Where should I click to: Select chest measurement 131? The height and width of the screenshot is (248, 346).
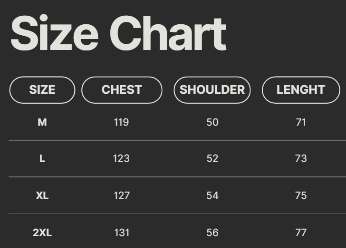(121, 233)
